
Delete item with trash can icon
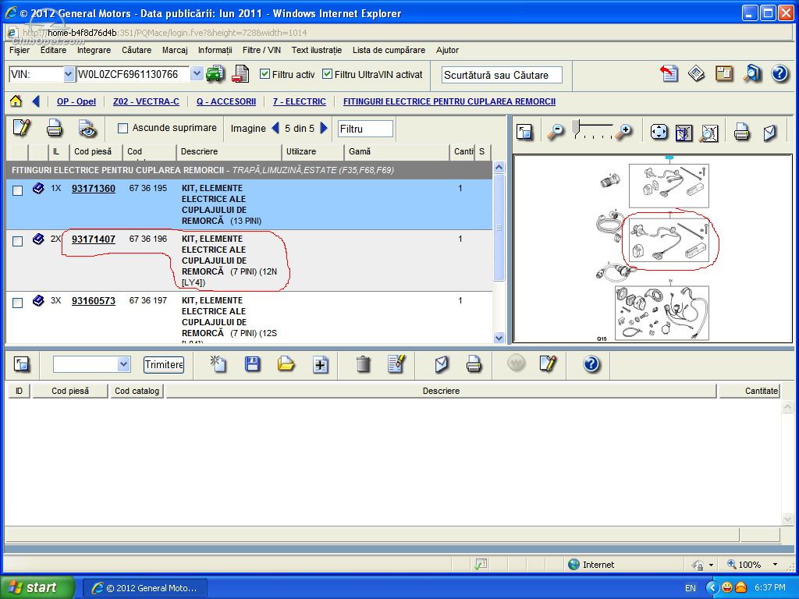pyautogui.click(x=363, y=363)
